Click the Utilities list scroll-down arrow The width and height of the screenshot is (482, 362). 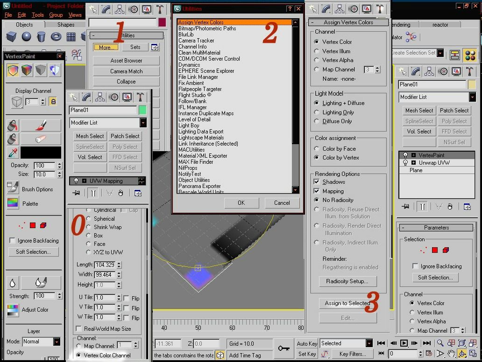tap(295, 190)
